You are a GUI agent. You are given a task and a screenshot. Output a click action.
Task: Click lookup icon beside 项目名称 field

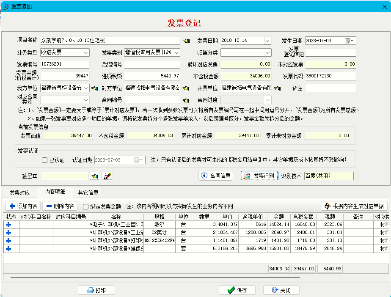(x=186, y=41)
